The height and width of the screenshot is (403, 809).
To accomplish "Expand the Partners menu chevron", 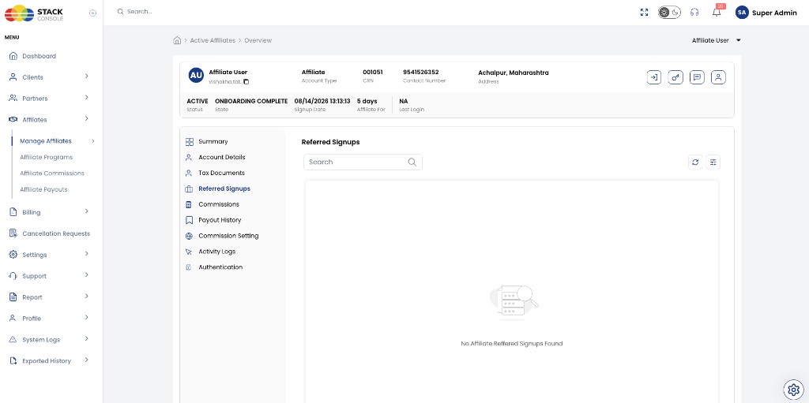I will 87,98.
